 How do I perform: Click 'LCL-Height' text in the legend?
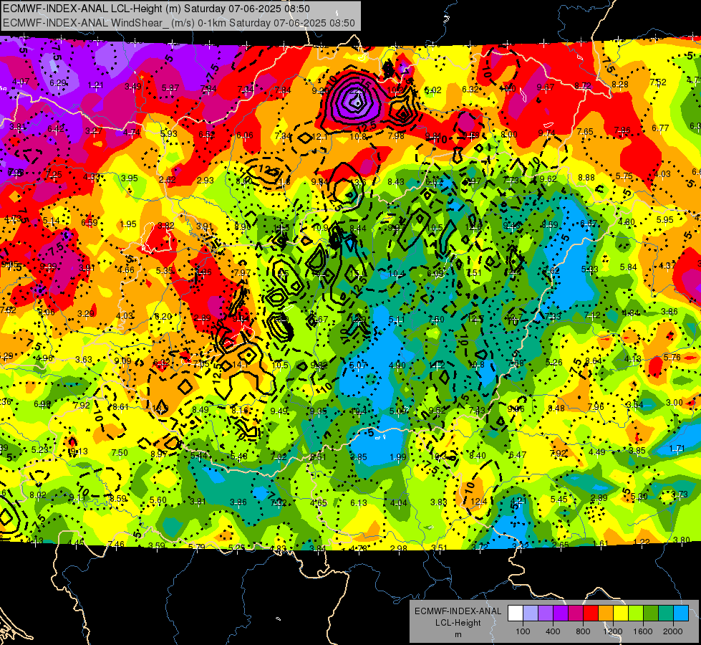pyautogui.click(x=458, y=623)
